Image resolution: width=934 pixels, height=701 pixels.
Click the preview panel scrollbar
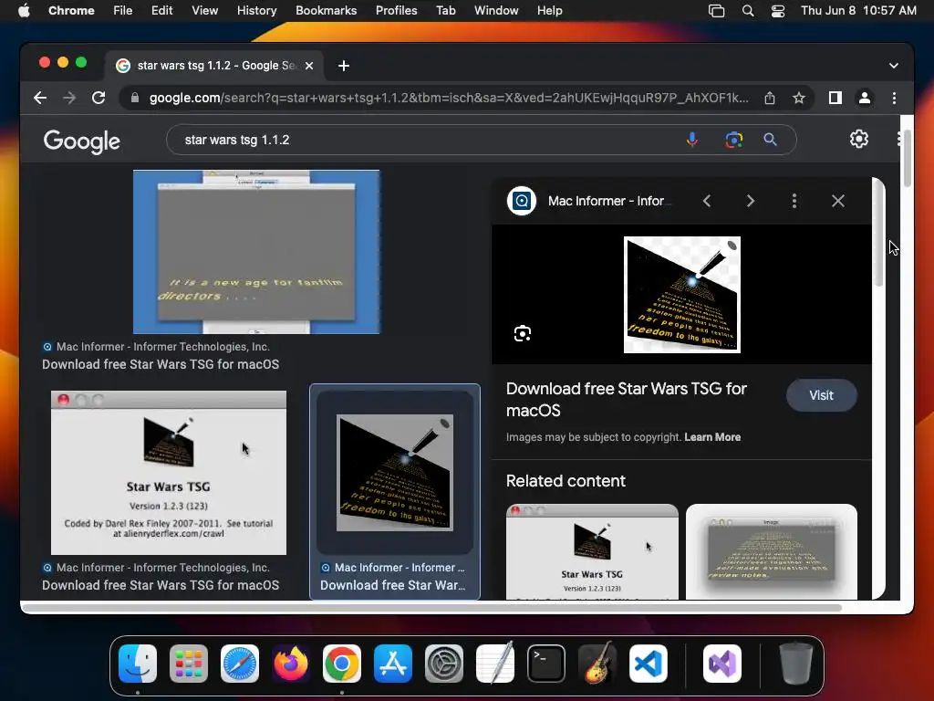coord(878,233)
